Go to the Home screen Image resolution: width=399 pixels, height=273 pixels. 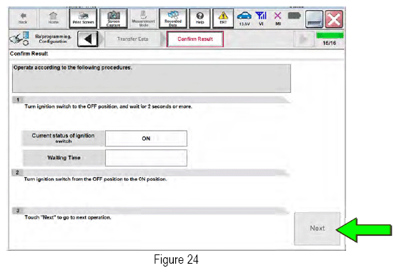53,19
